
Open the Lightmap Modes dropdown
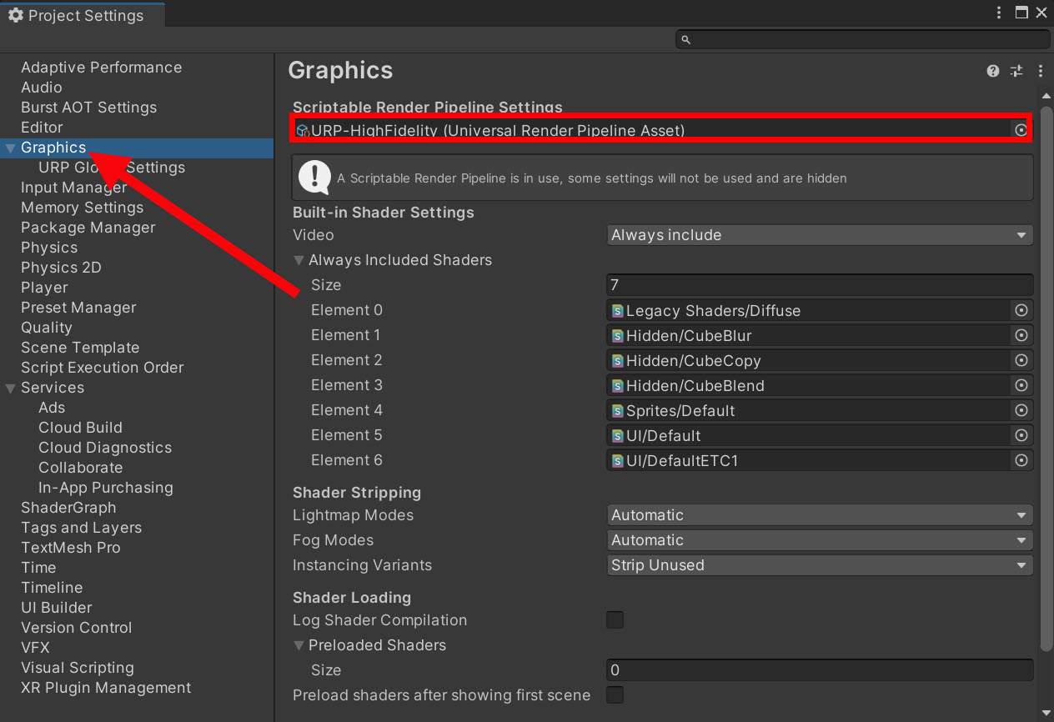tap(820, 515)
